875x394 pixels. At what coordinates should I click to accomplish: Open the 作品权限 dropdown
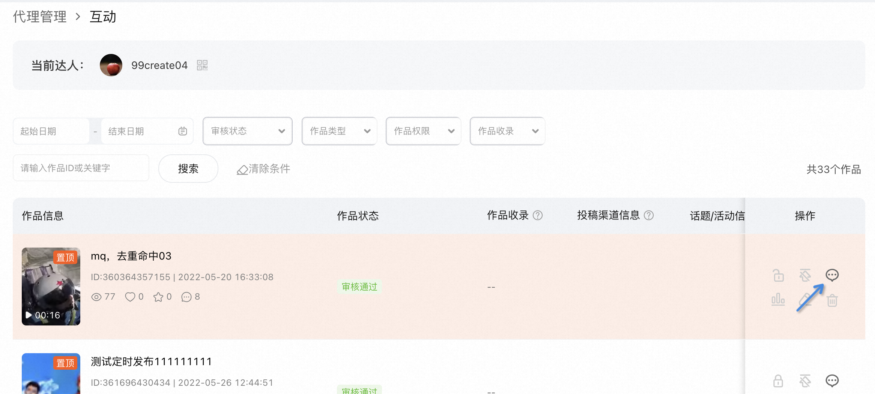(423, 131)
